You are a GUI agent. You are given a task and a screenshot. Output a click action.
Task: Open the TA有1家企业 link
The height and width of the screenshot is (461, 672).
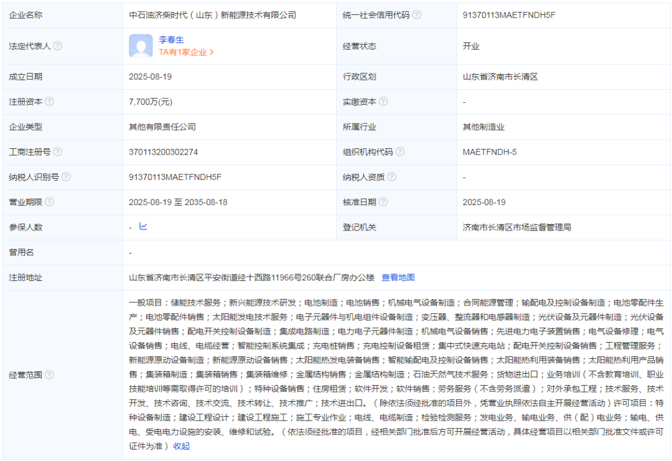pos(186,52)
